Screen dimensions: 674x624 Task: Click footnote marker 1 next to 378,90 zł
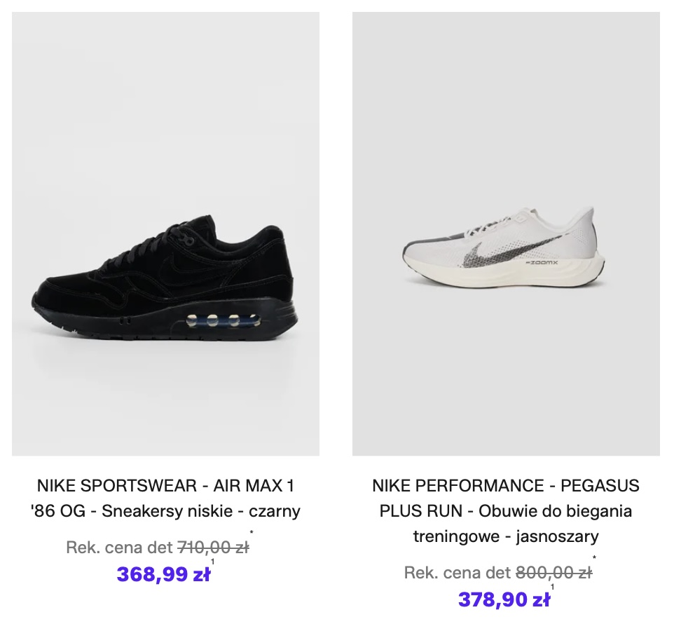pyautogui.click(x=553, y=587)
